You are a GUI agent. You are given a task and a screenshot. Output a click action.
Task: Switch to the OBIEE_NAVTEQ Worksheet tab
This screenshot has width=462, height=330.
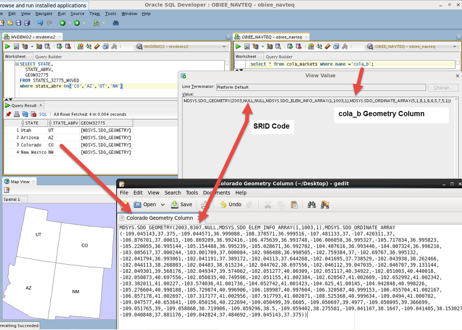tap(246, 56)
